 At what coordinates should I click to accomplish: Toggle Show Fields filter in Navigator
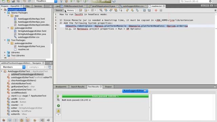pyautogui.click(x=10, y=120)
